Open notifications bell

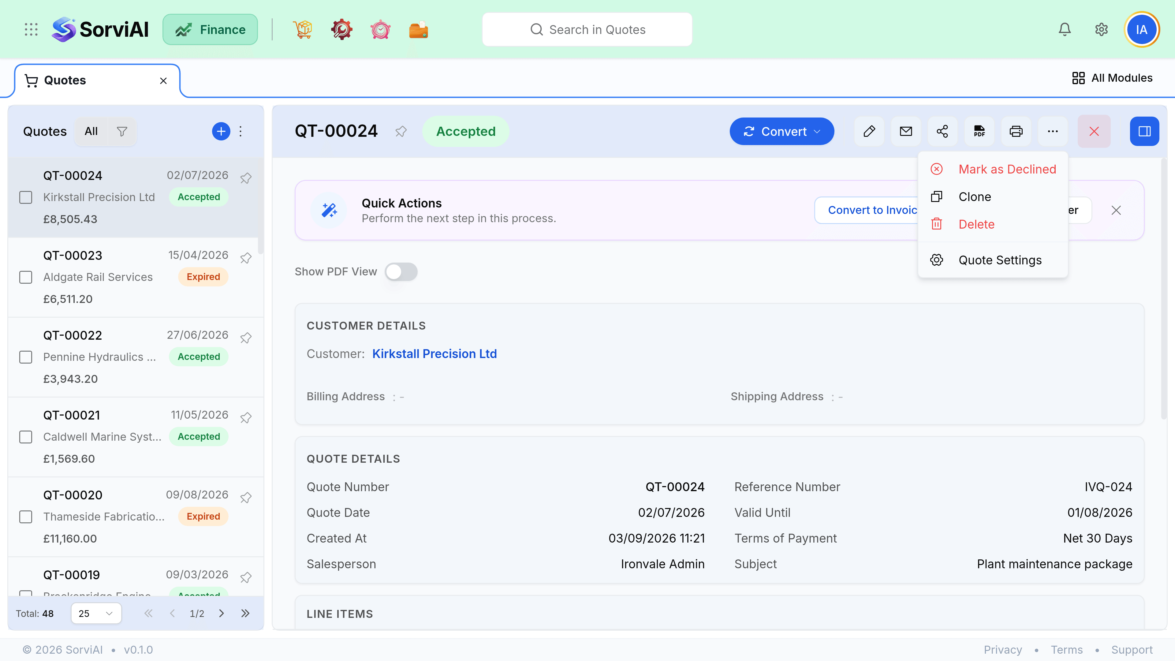[1065, 30]
